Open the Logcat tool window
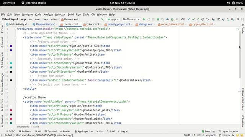This screenshot has height=137, width=245. tap(123, 131)
